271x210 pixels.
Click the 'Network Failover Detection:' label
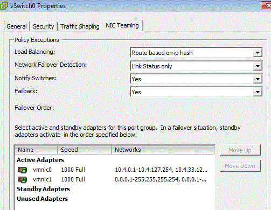(51, 65)
